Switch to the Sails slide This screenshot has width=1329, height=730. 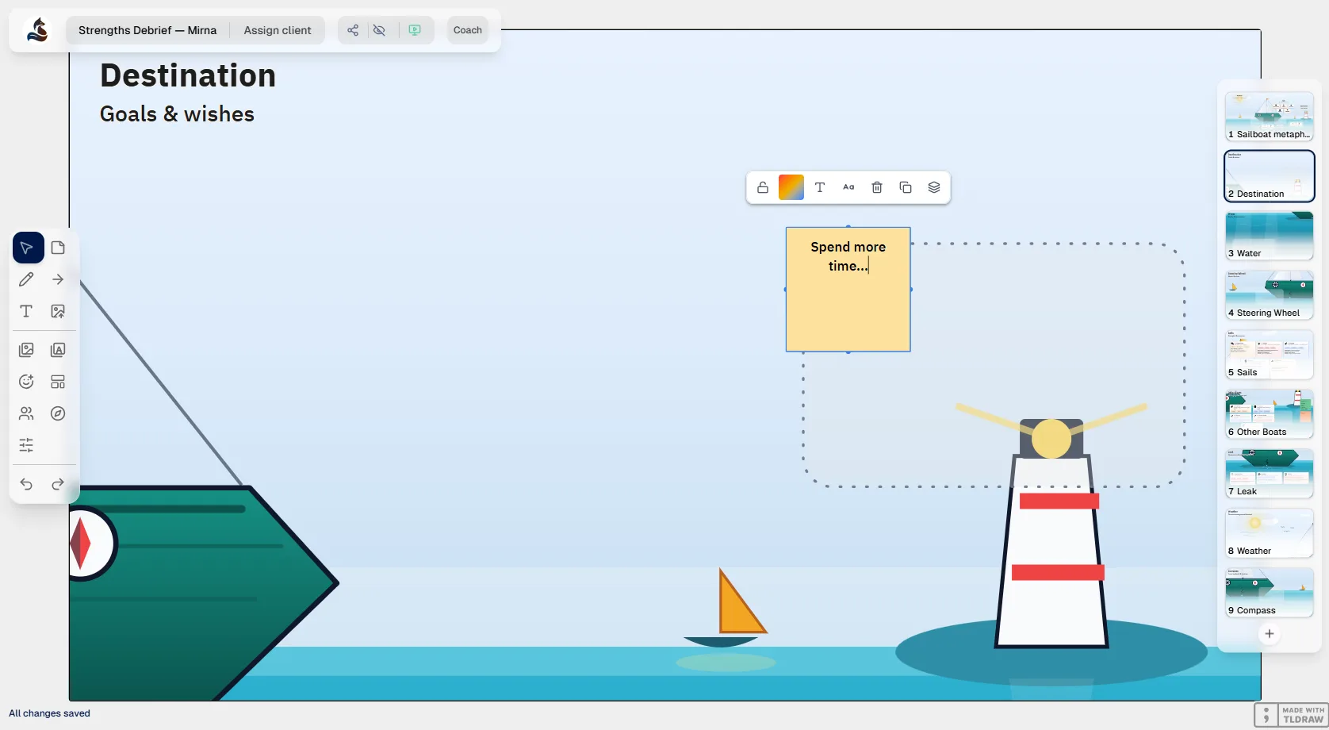click(x=1270, y=355)
